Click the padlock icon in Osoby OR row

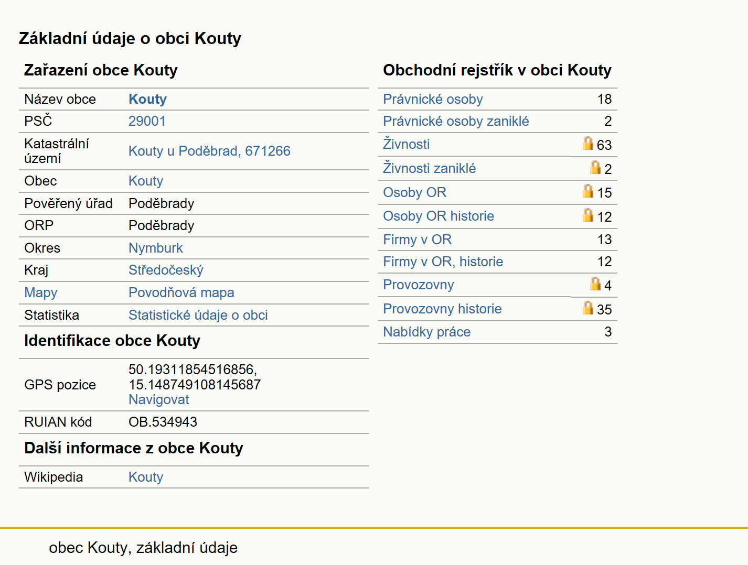pyautogui.click(x=588, y=191)
